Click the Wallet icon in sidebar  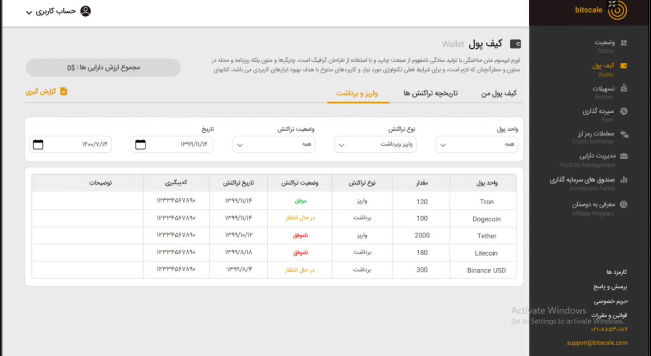[623, 66]
